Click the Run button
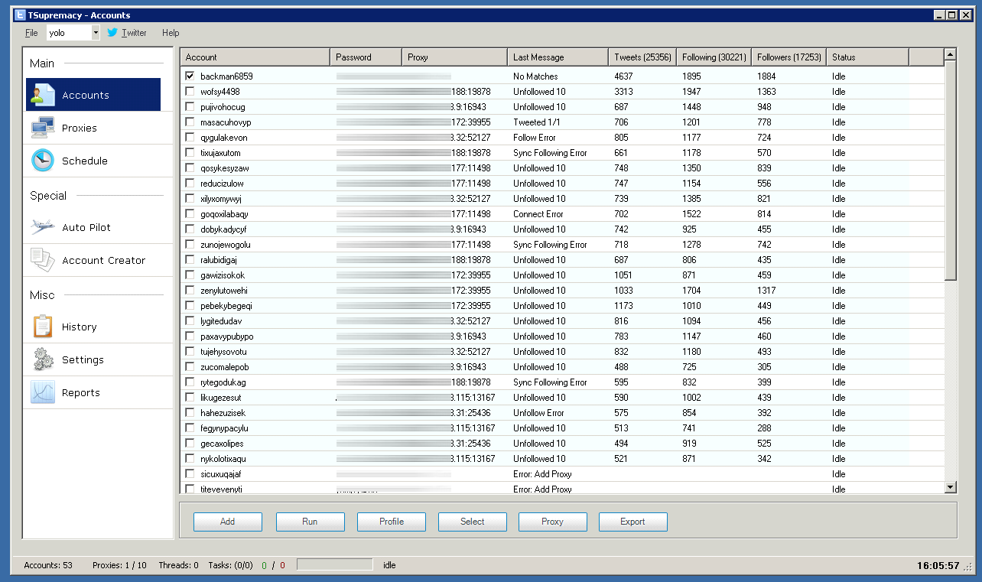The height and width of the screenshot is (582, 982). pyautogui.click(x=310, y=522)
